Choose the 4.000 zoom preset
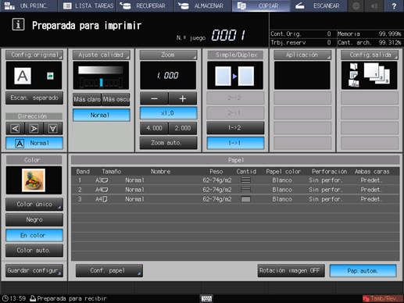The image size is (404, 303). (154, 128)
